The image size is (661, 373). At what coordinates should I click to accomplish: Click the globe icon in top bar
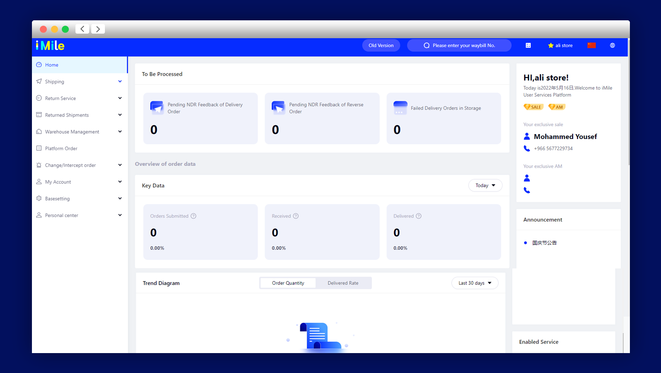(612, 46)
